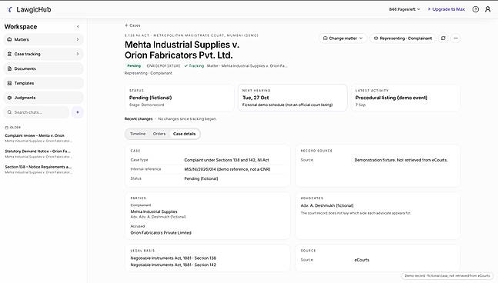
Task: Open Matters in the sidebar
Action: pos(43,39)
